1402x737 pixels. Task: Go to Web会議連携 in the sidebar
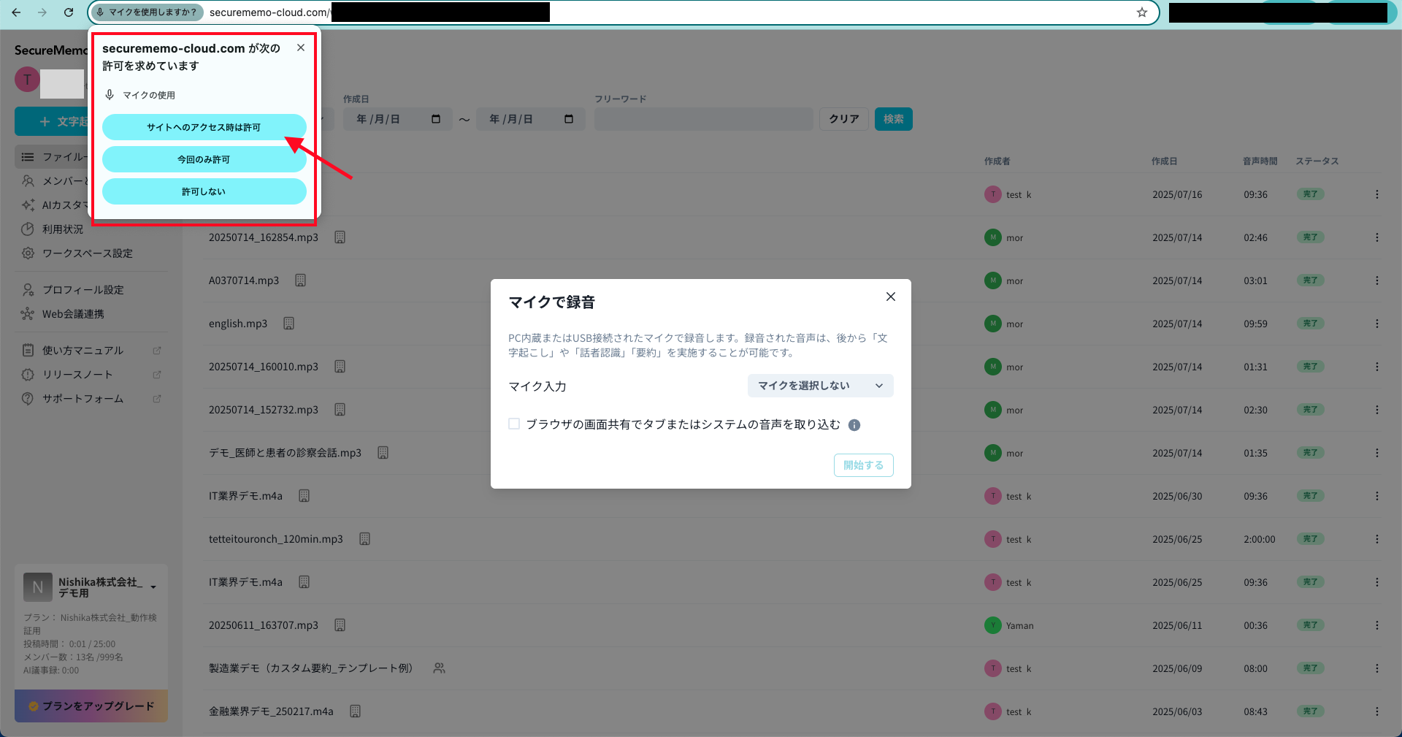point(73,314)
